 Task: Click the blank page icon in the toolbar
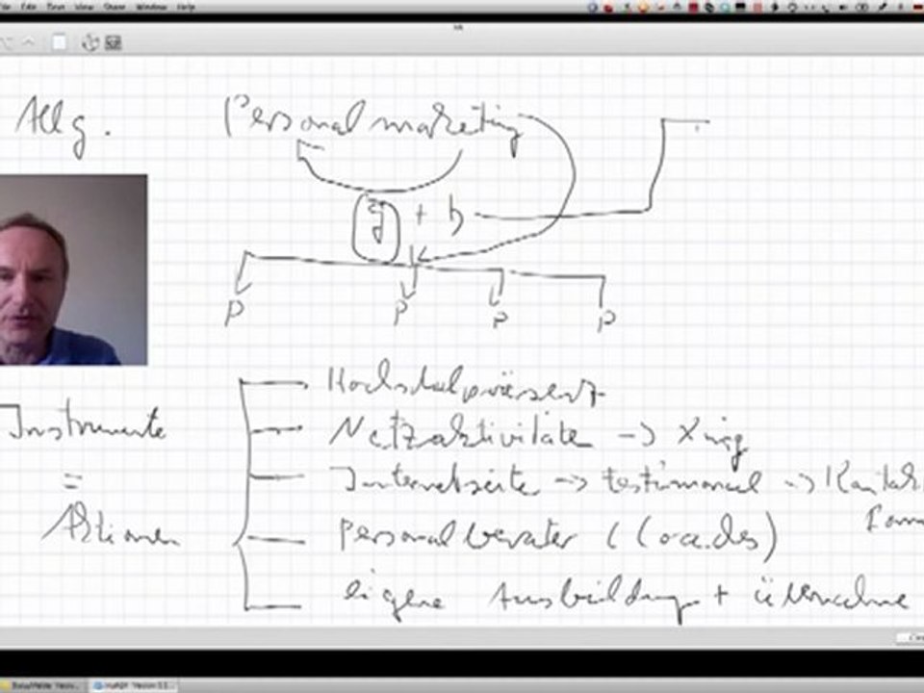[59, 42]
